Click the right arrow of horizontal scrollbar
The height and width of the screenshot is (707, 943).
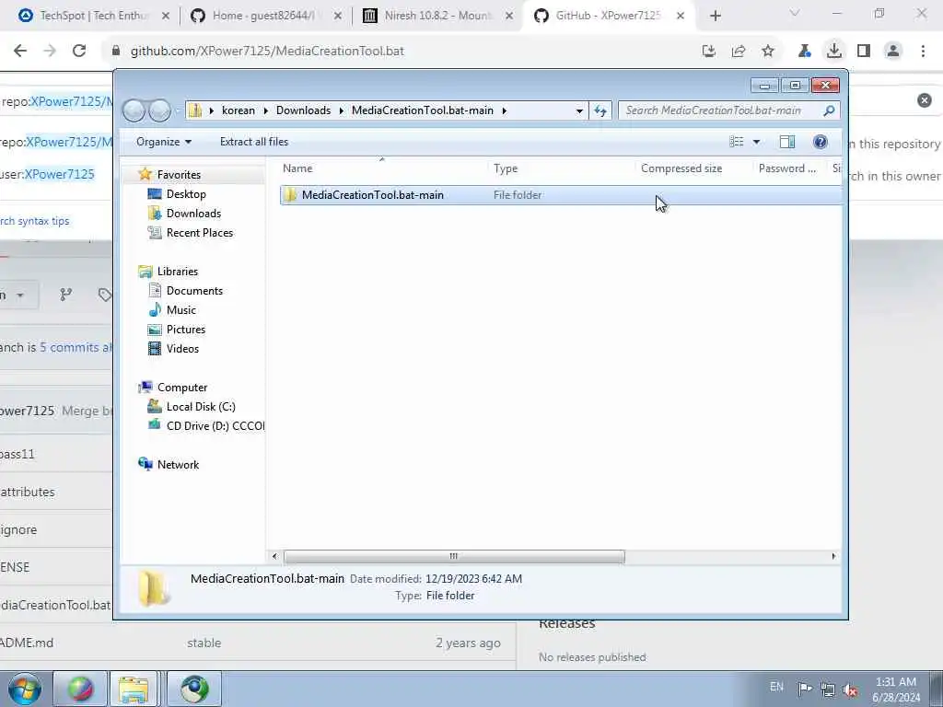coord(833,557)
